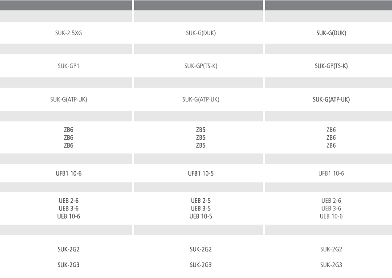This screenshot has height=278, width=392.
Task: Select SUK-G(ATP-UK) in the right column
Action: (331, 99)
